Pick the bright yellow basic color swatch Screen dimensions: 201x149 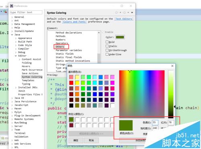point(77,83)
